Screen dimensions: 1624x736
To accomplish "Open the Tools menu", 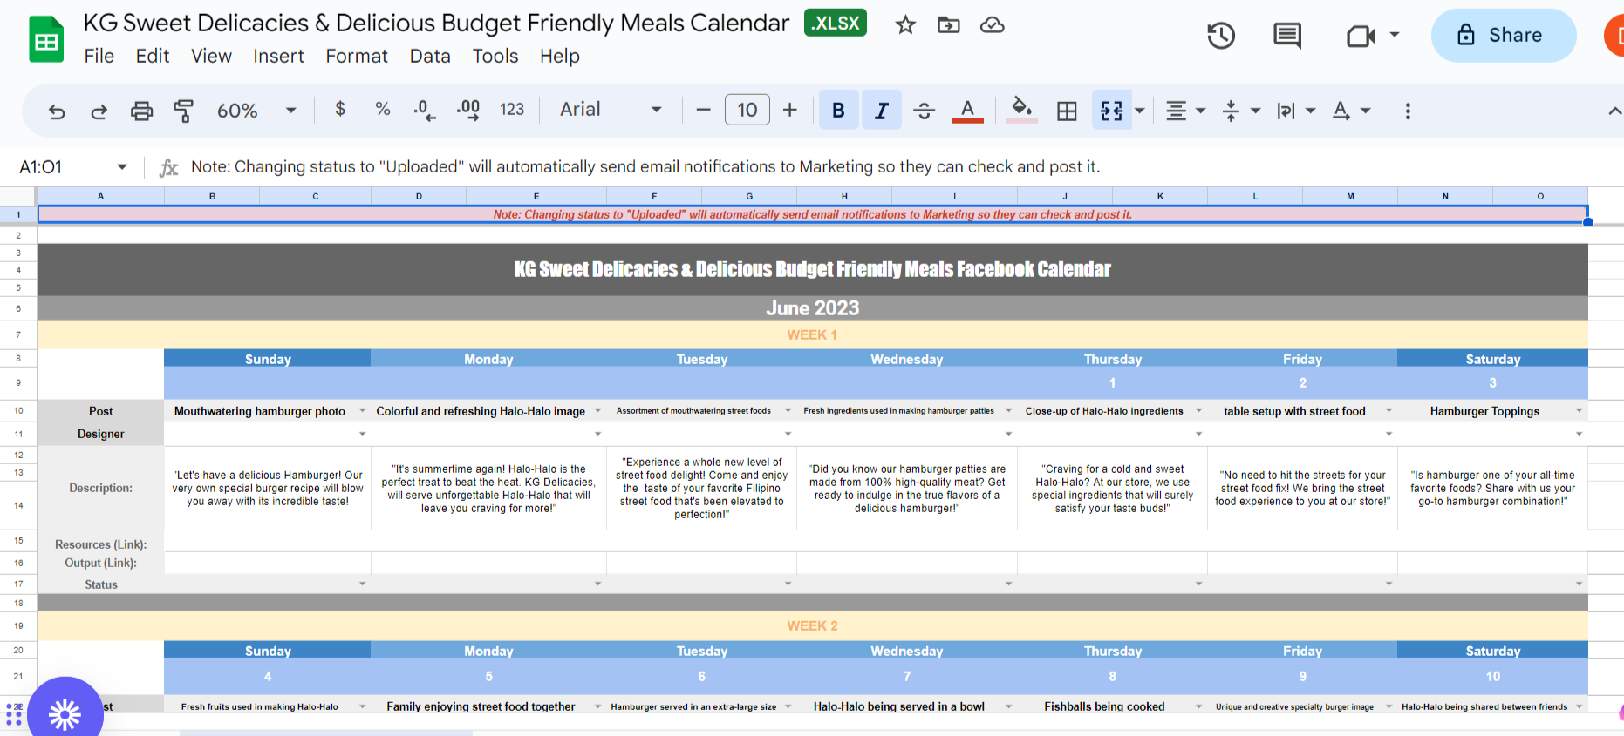I will (495, 56).
